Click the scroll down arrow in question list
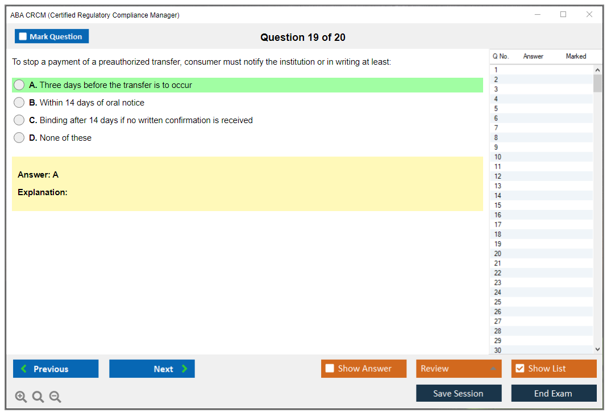The height and width of the screenshot is (417, 611). pos(597,349)
